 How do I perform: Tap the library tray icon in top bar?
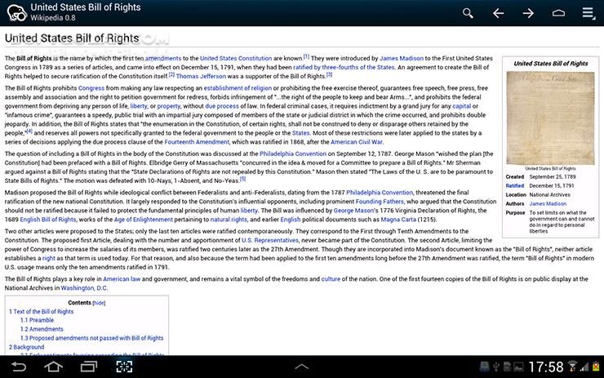tap(558, 13)
